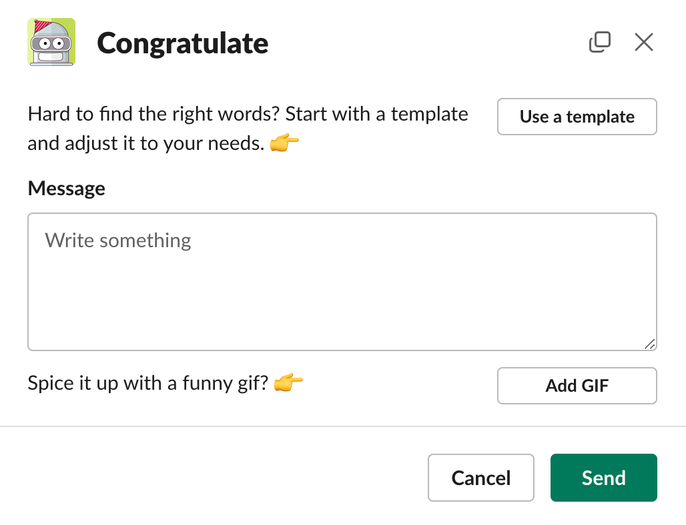686x525 pixels.
Task: Click the Congratulate dialog title
Action: [183, 43]
